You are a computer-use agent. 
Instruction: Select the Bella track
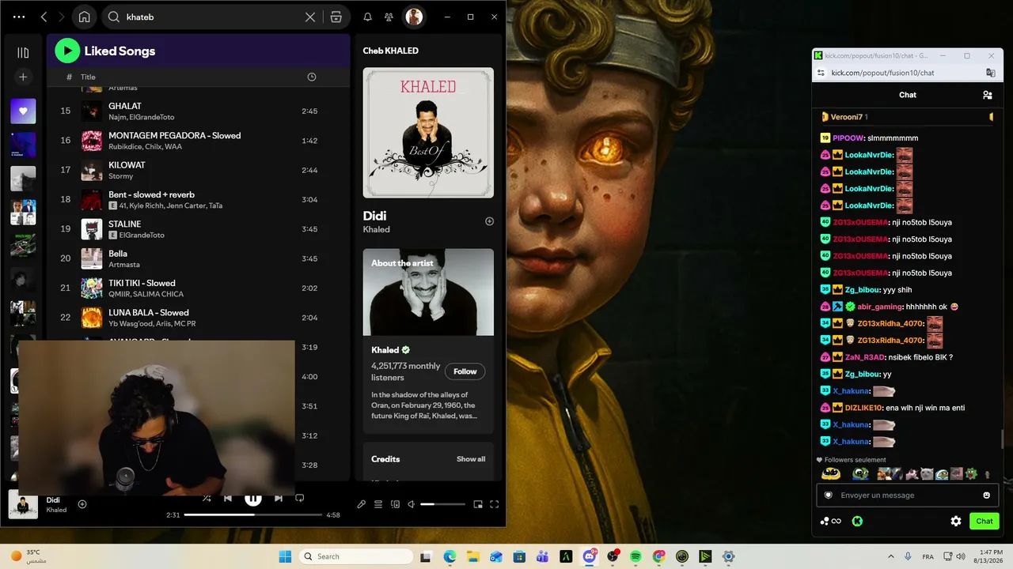tap(118, 254)
